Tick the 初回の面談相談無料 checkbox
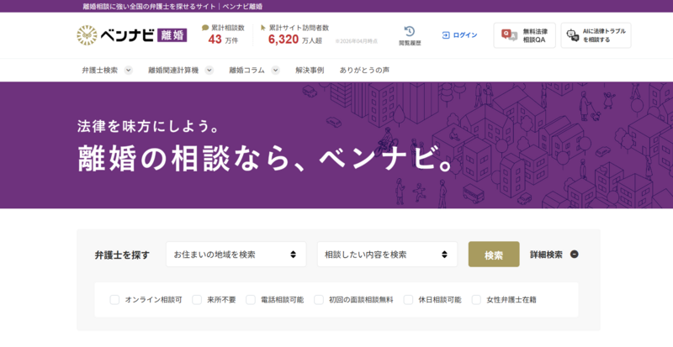673x347 pixels. (x=319, y=299)
